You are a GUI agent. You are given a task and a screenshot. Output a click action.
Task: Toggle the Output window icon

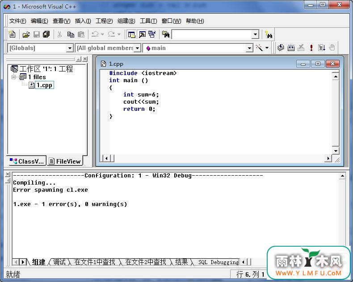[142, 34]
